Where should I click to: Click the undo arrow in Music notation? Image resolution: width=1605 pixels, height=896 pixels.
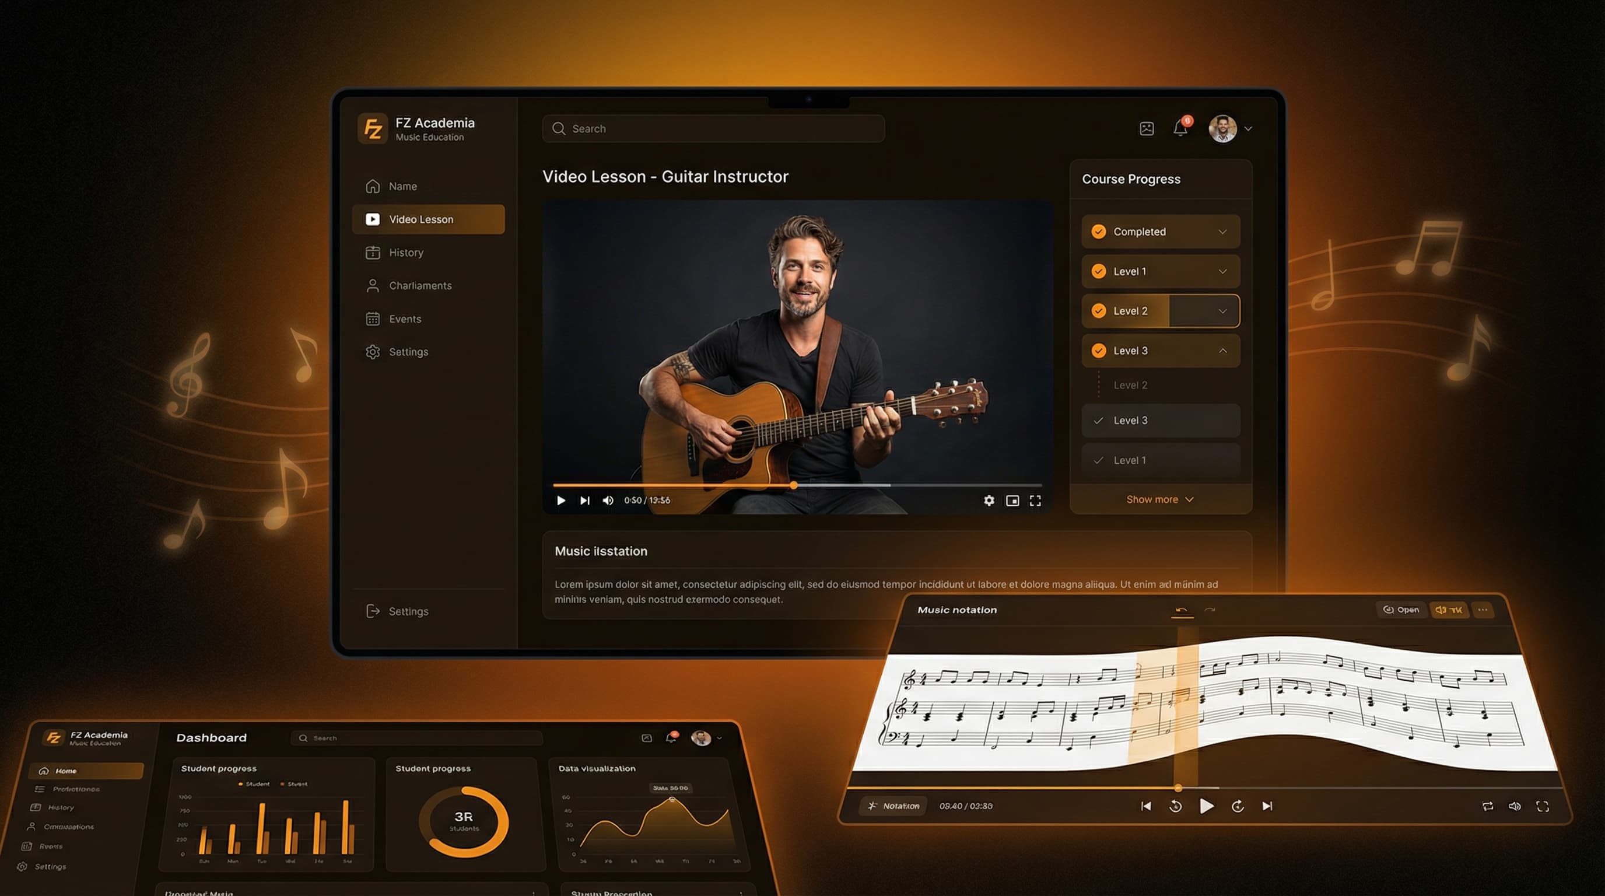(x=1180, y=610)
